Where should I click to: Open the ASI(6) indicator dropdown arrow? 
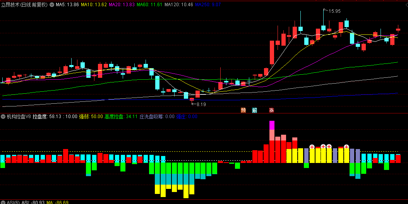3,202
